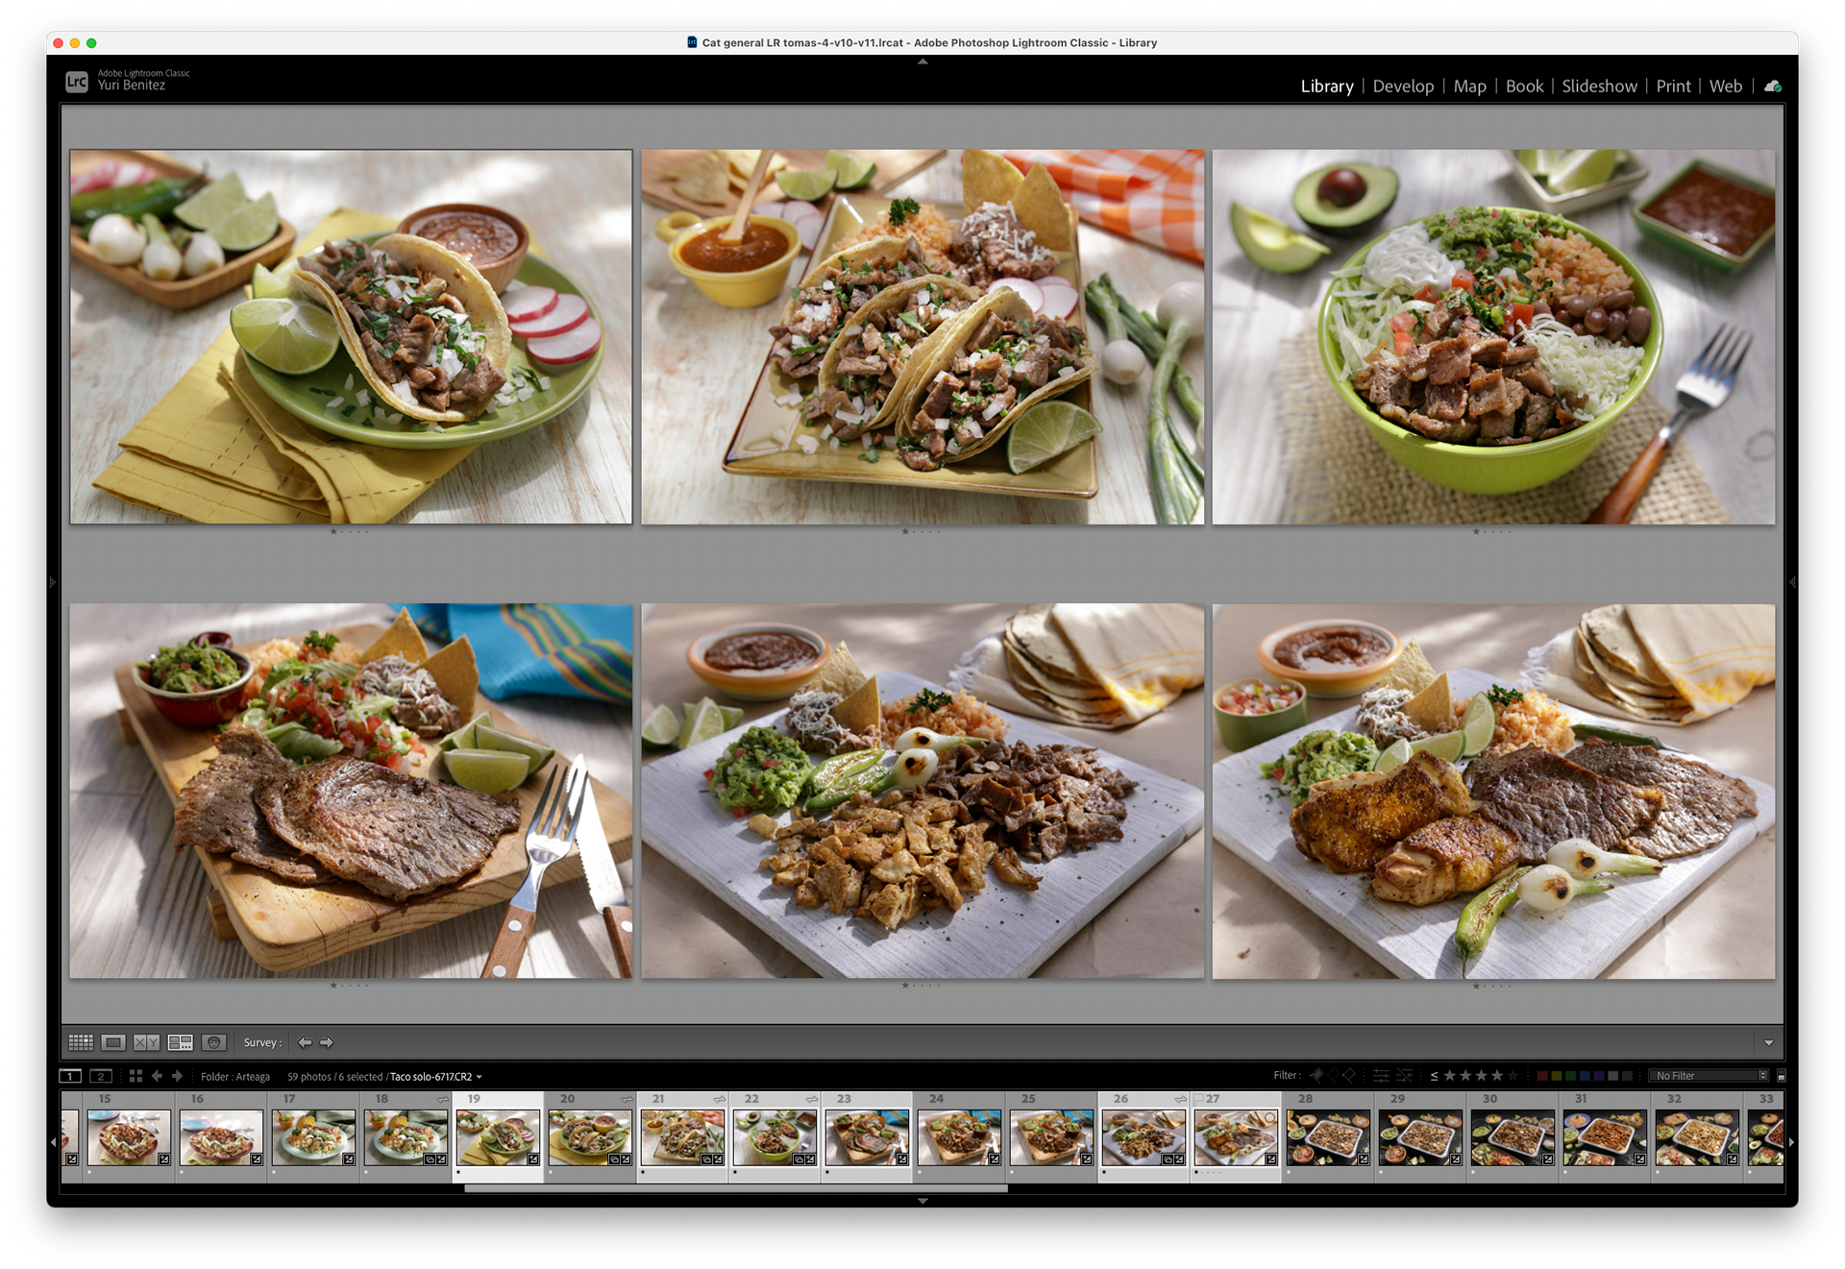Select previous photo arrow next to Survey
The width and height of the screenshot is (1845, 1269).
coord(305,1042)
